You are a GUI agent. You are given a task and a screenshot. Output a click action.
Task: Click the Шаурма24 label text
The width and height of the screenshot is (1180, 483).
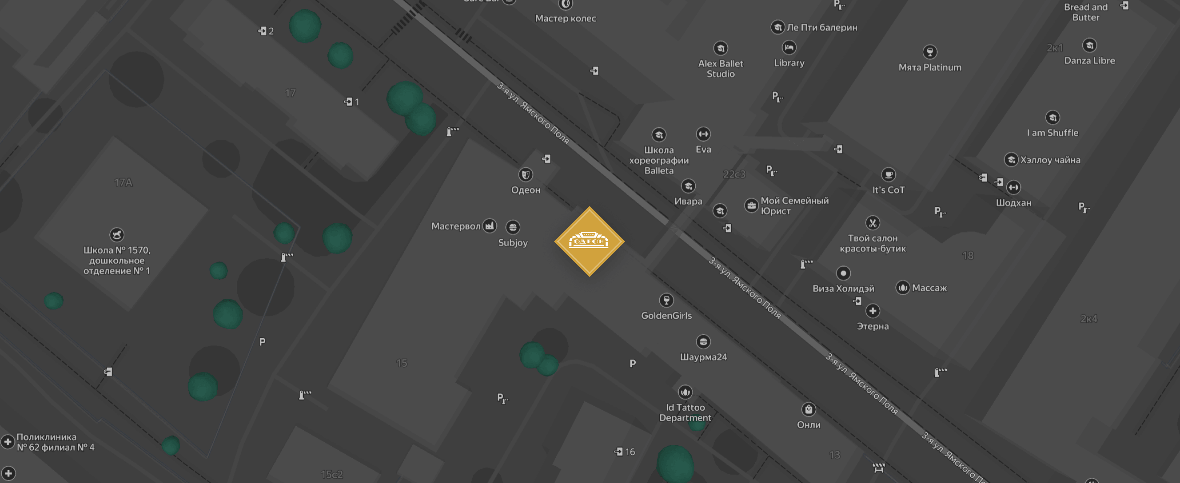tap(703, 357)
